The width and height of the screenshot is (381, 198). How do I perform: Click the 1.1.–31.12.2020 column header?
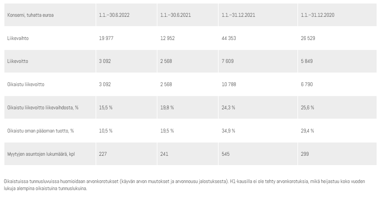tap(317, 15)
